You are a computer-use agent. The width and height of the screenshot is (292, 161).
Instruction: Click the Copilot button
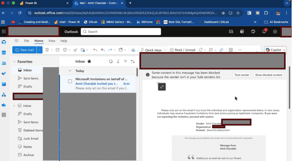pyautogui.click(x=273, y=50)
